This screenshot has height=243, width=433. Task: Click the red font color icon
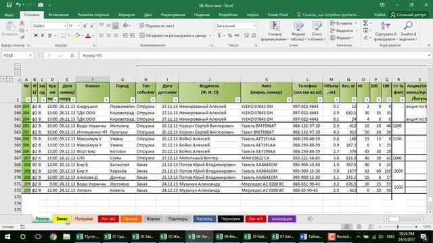(x=88, y=36)
